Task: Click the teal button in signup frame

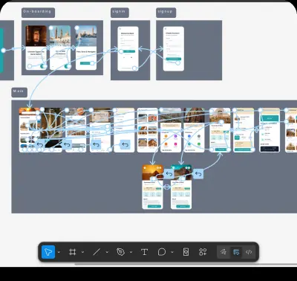Action: pos(174,59)
